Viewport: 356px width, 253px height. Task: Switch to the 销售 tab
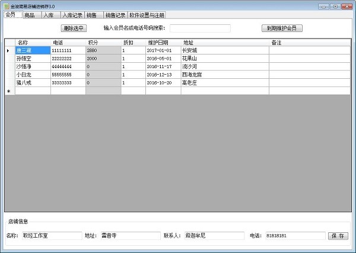[x=92, y=15]
